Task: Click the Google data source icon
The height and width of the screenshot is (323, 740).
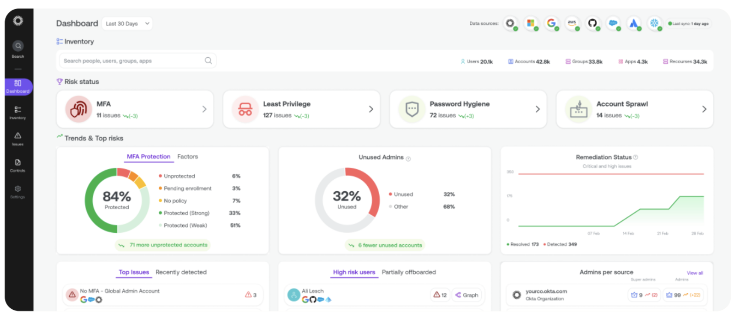Action: (551, 23)
